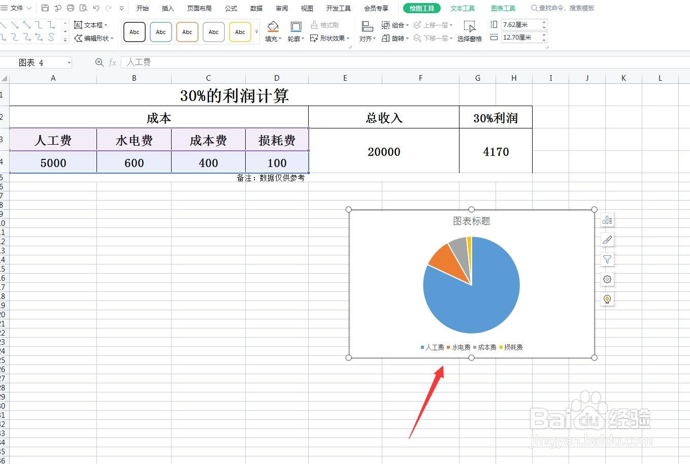Open the idea lightbulb icon beside chart
The height and width of the screenshot is (464, 690).
coord(607,300)
